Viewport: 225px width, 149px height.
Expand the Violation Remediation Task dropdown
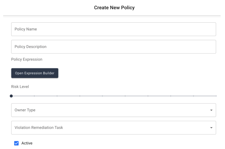(113, 128)
